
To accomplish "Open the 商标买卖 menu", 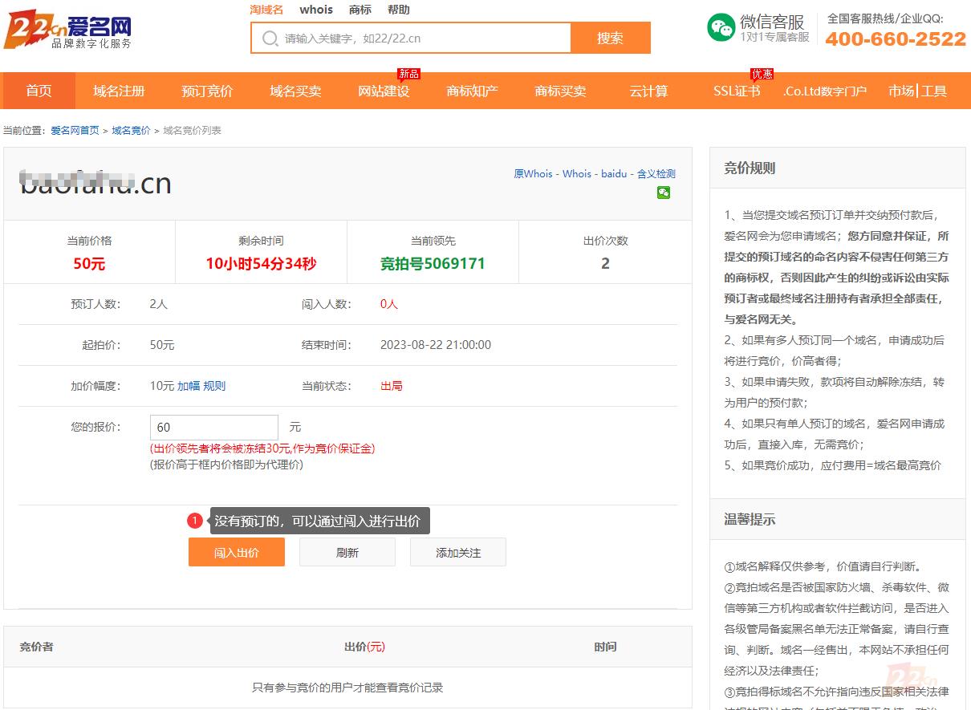I will pyautogui.click(x=560, y=91).
